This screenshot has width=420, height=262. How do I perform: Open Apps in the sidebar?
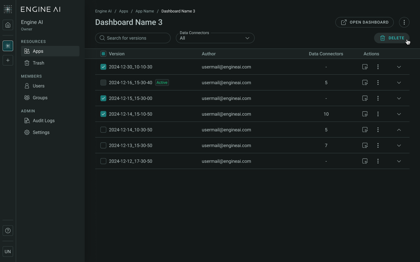coord(50,51)
